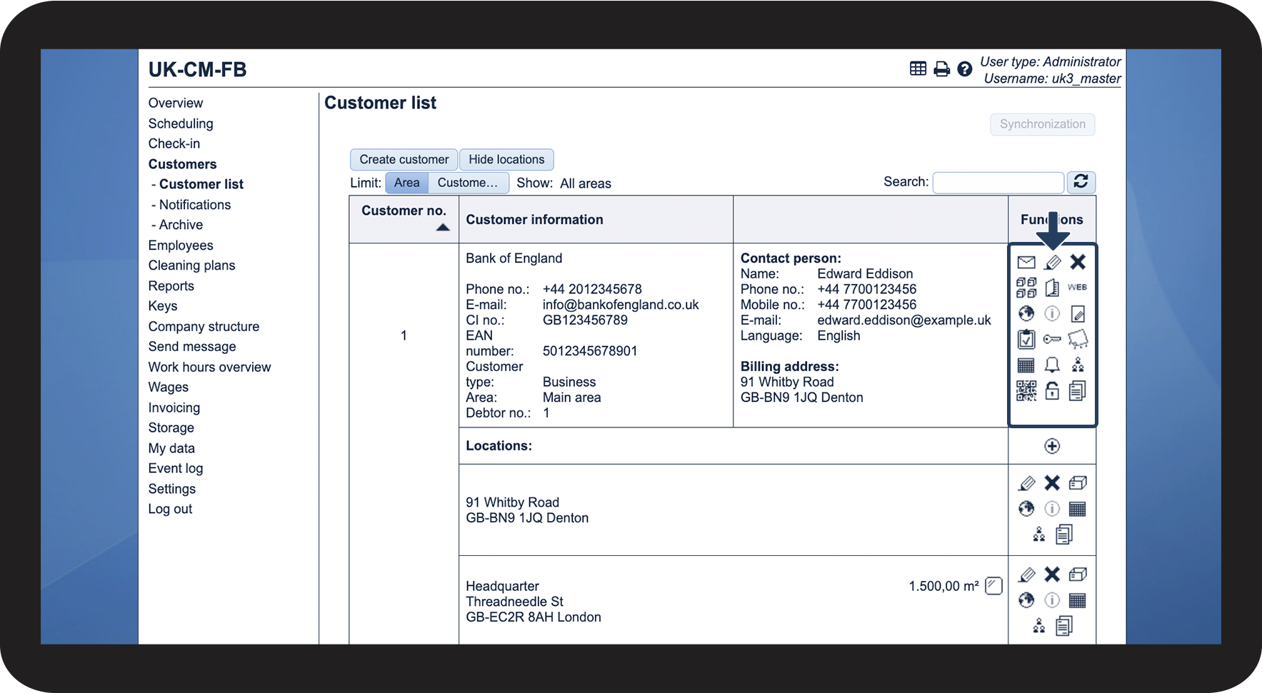Select the info@bankofengland.co.uk email text
The image size is (1262, 693).
[x=621, y=305]
